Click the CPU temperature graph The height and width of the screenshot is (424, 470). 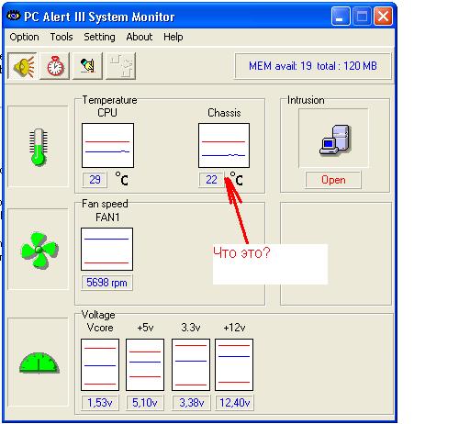(x=107, y=145)
